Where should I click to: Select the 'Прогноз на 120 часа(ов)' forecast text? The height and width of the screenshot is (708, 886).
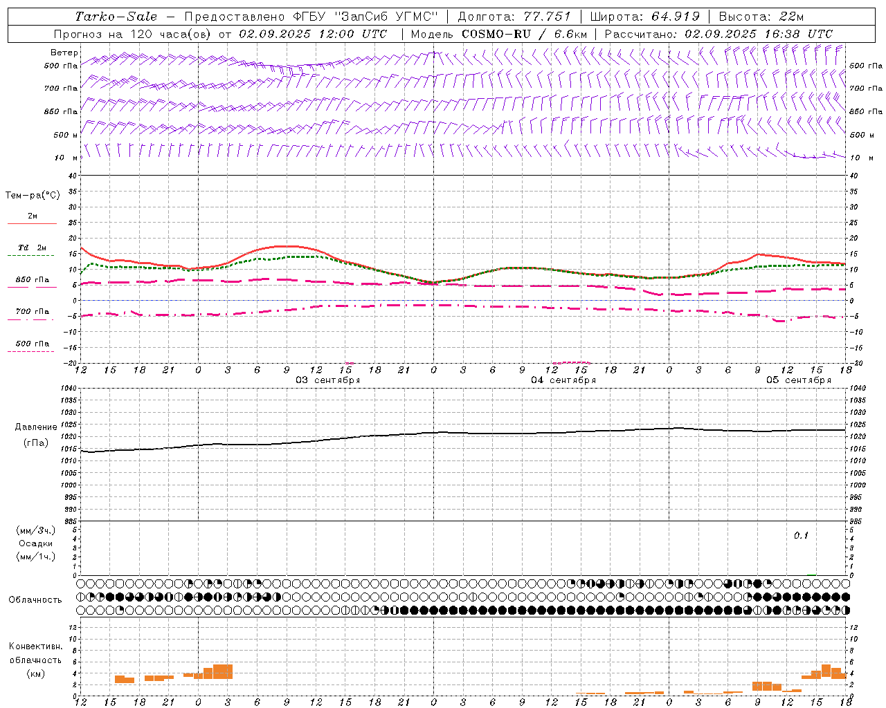pyautogui.click(x=133, y=34)
